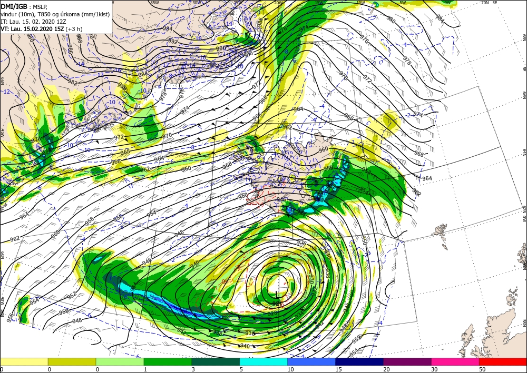Click the vindur (10m), T850 og úrkoma line
The width and height of the screenshot is (527, 373).
coord(55,14)
